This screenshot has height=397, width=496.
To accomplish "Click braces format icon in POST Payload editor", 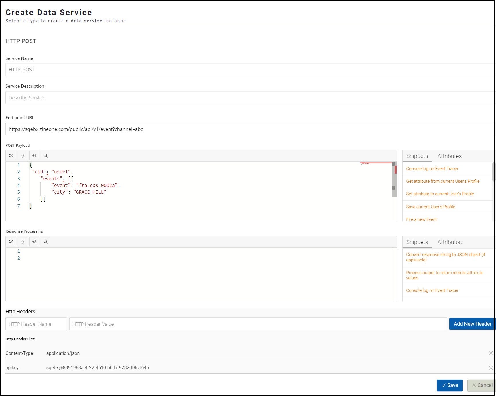I will click(x=23, y=156).
